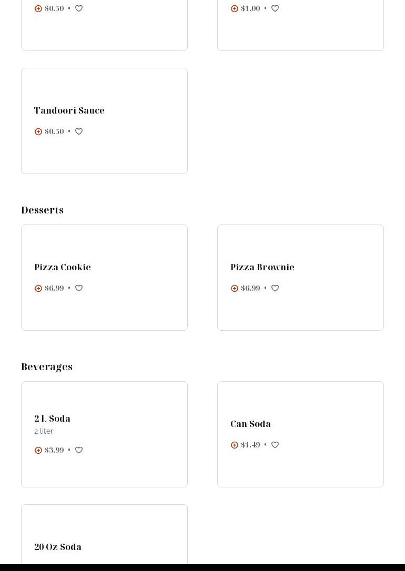Open the Pizza Cookie dessert title
This screenshot has width=405, height=571.
pyautogui.click(x=63, y=267)
